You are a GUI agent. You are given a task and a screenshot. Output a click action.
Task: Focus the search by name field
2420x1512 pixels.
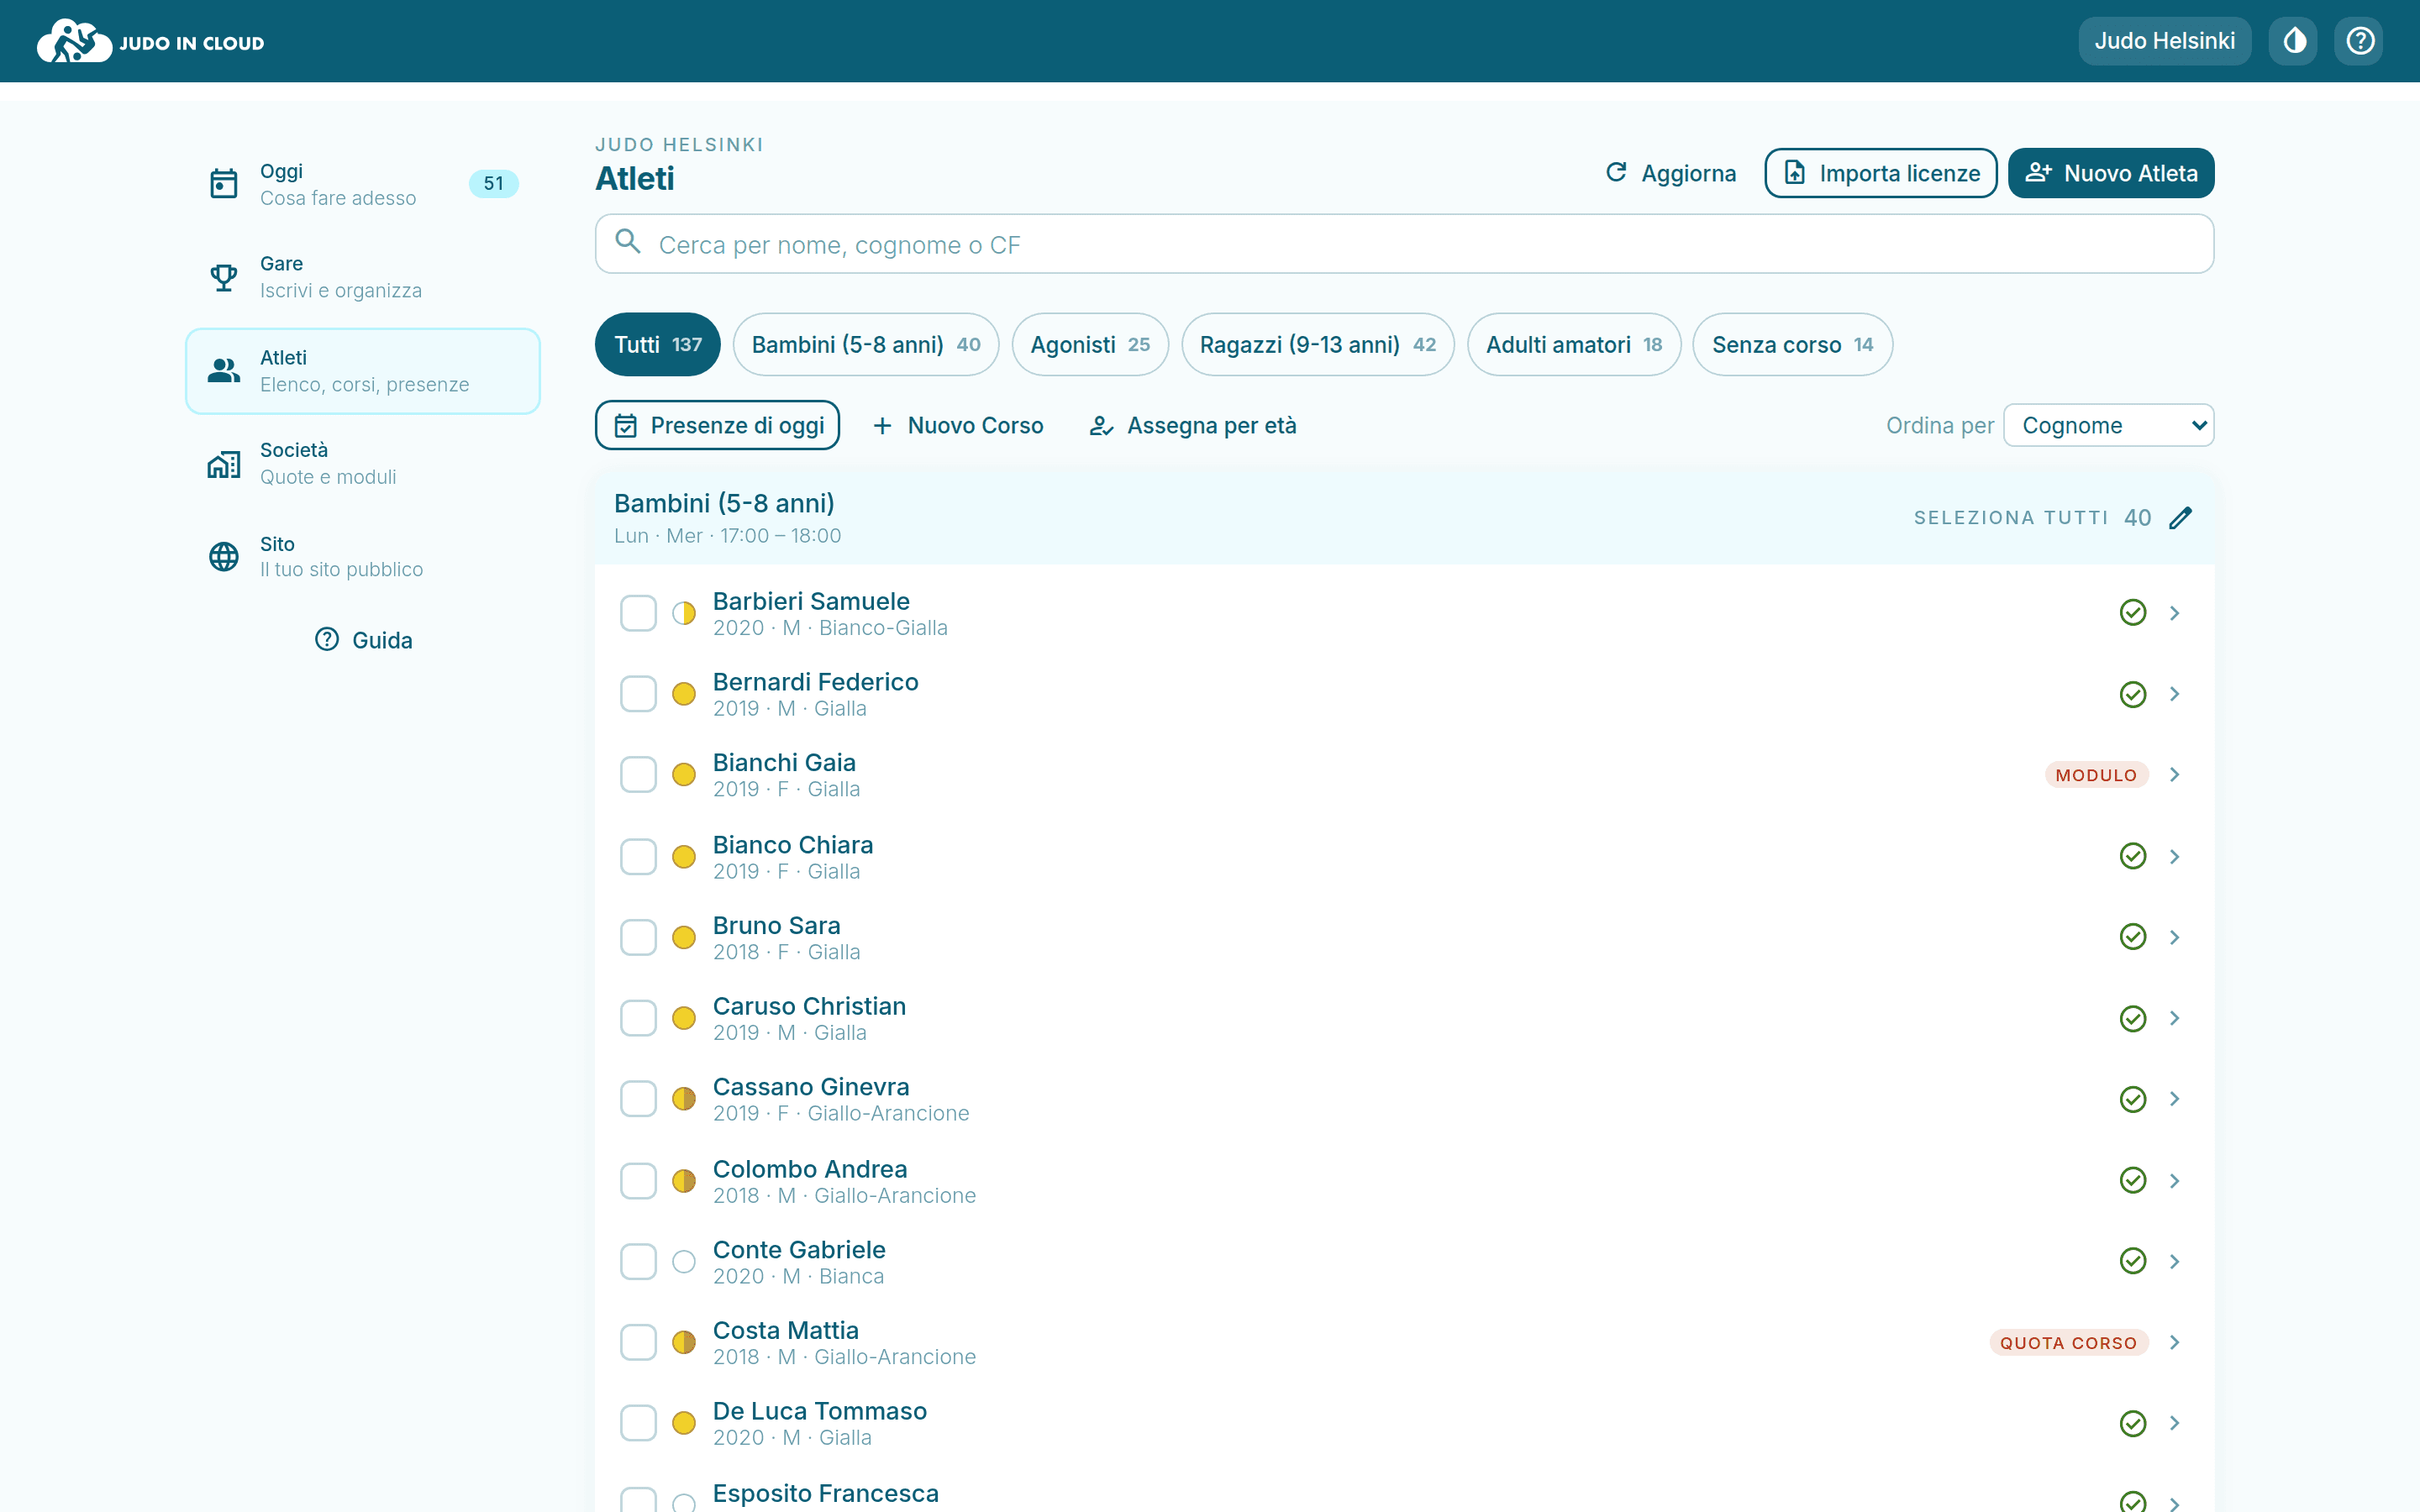point(1404,244)
